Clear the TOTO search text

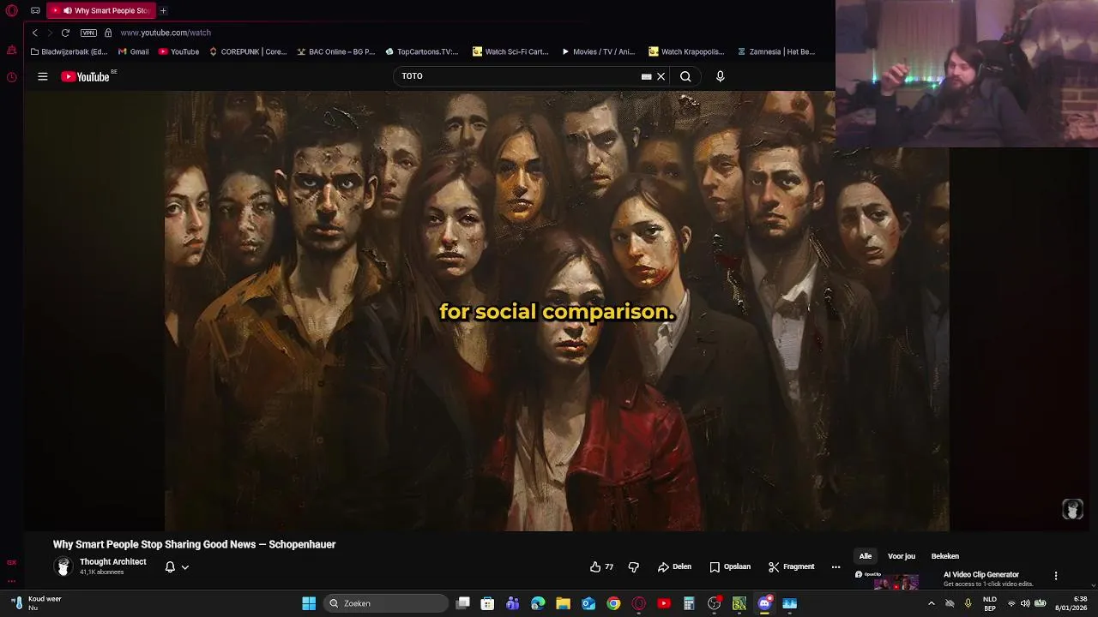(661, 76)
